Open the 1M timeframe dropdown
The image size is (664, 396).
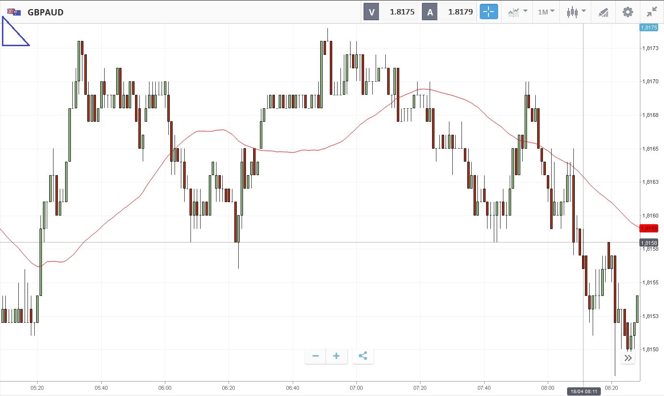546,12
